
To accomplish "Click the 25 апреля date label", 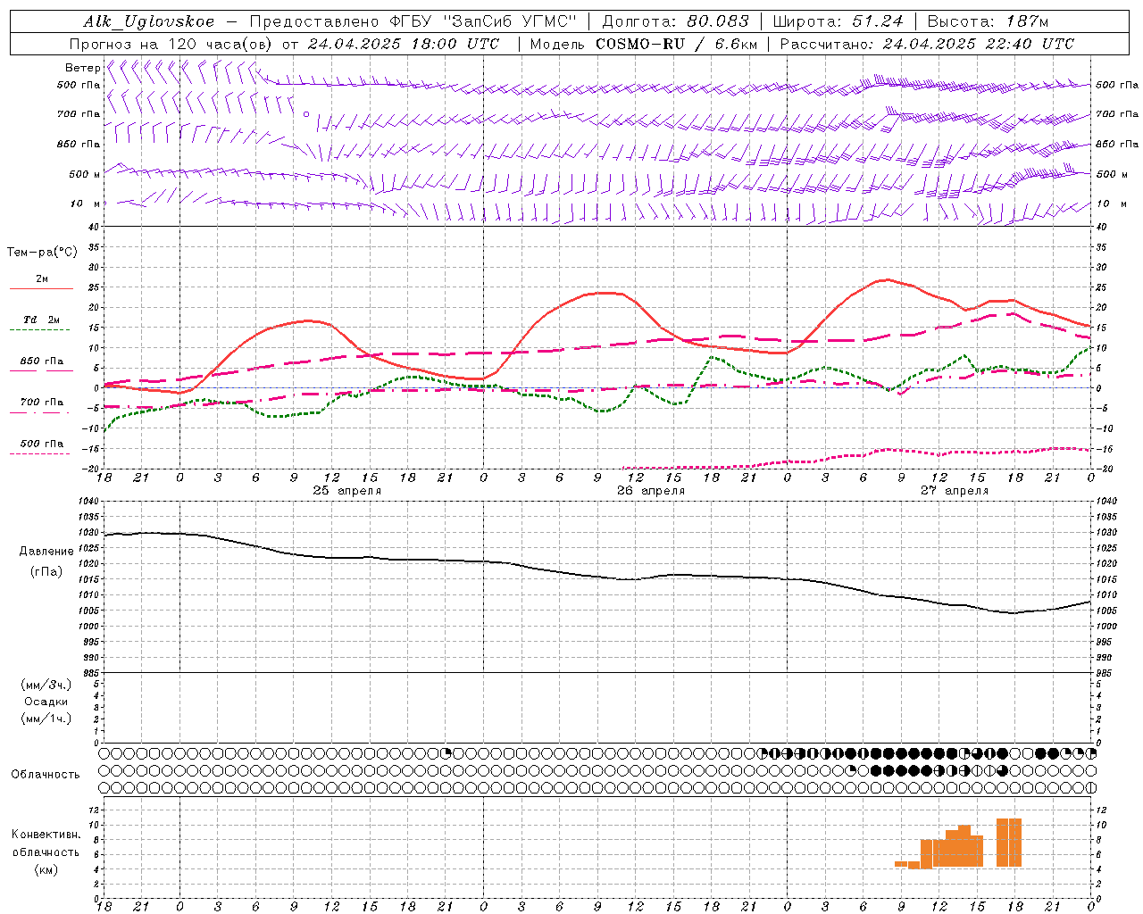I will (346, 491).
